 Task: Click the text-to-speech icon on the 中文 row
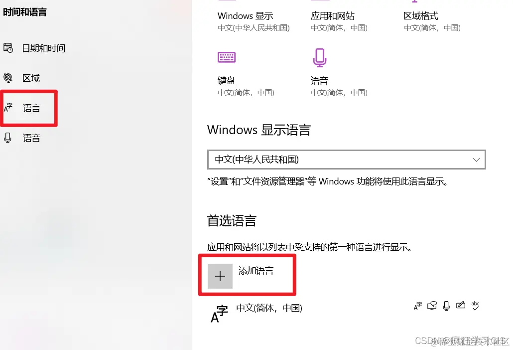pos(432,306)
